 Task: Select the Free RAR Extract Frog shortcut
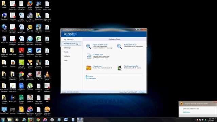(x=21, y=64)
